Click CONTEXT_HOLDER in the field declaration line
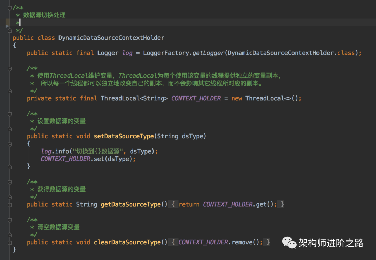The image size is (376, 260). tap(196, 98)
